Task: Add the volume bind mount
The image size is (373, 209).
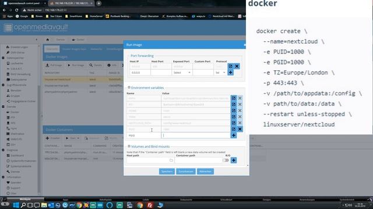Action: [x=234, y=160]
